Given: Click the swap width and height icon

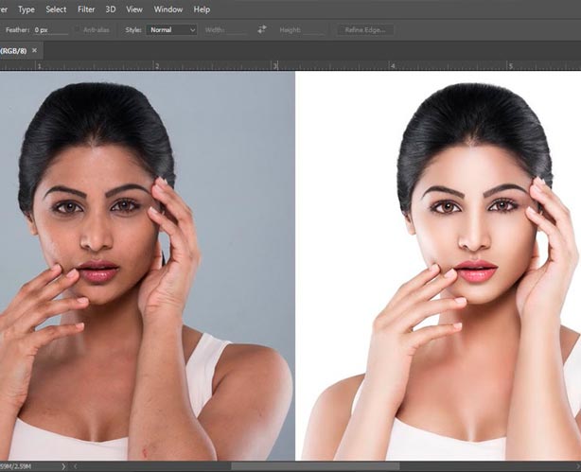Looking at the screenshot, I should pyautogui.click(x=262, y=29).
